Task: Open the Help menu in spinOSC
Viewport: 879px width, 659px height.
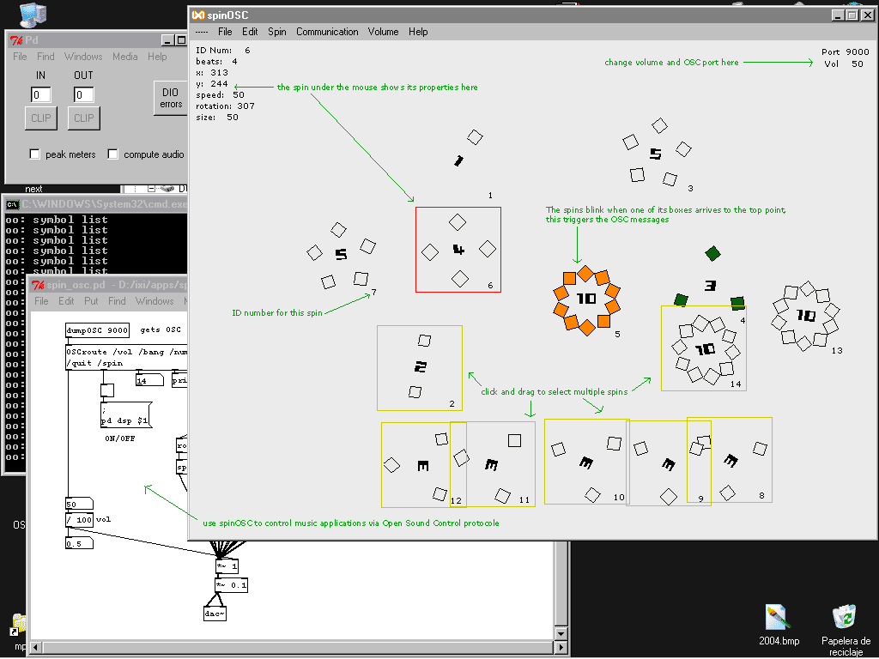Action: [x=418, y=32]
